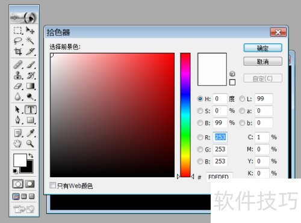Select the R red radio button
Viewport: 301px width, 223px height.
200,137
